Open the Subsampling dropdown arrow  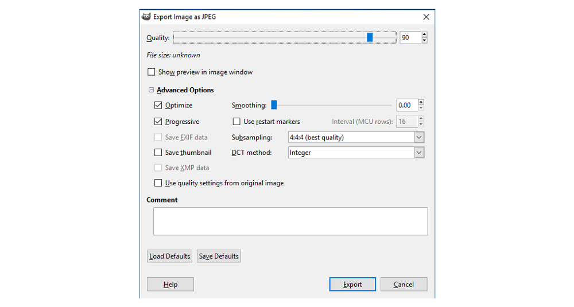pyautogui.click(x=419, y=138)
